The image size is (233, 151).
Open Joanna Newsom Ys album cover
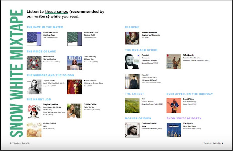[132, 38]
